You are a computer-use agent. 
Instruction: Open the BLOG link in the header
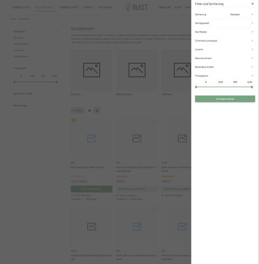[x=178, y=8]
